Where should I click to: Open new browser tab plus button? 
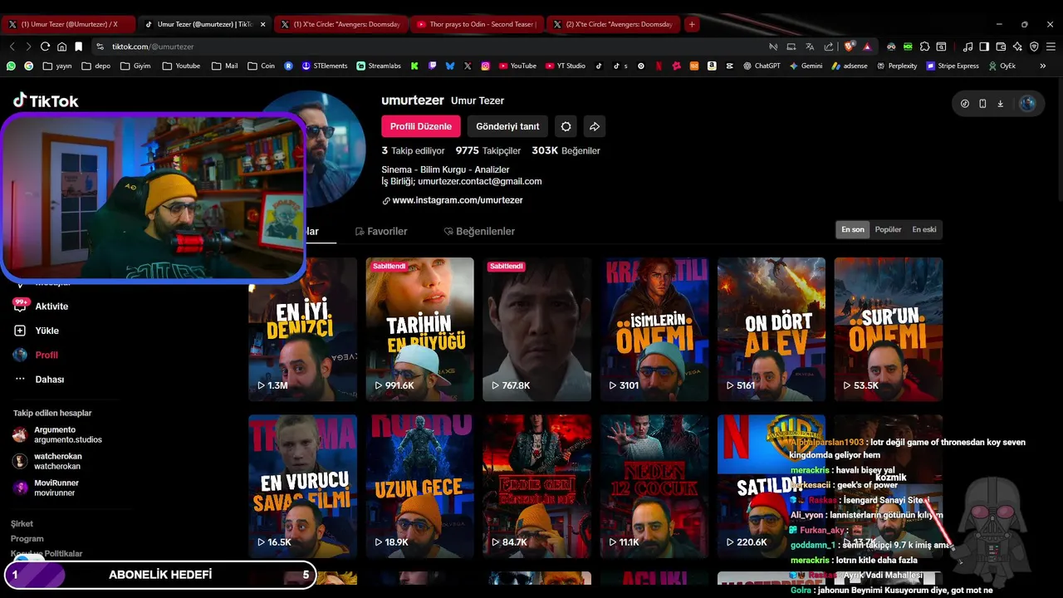point(692,24)
